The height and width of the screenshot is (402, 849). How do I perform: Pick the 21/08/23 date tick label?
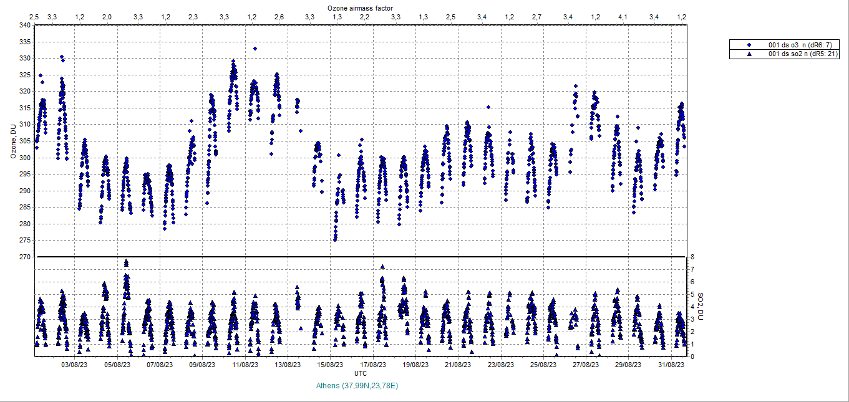coord(458,365)
